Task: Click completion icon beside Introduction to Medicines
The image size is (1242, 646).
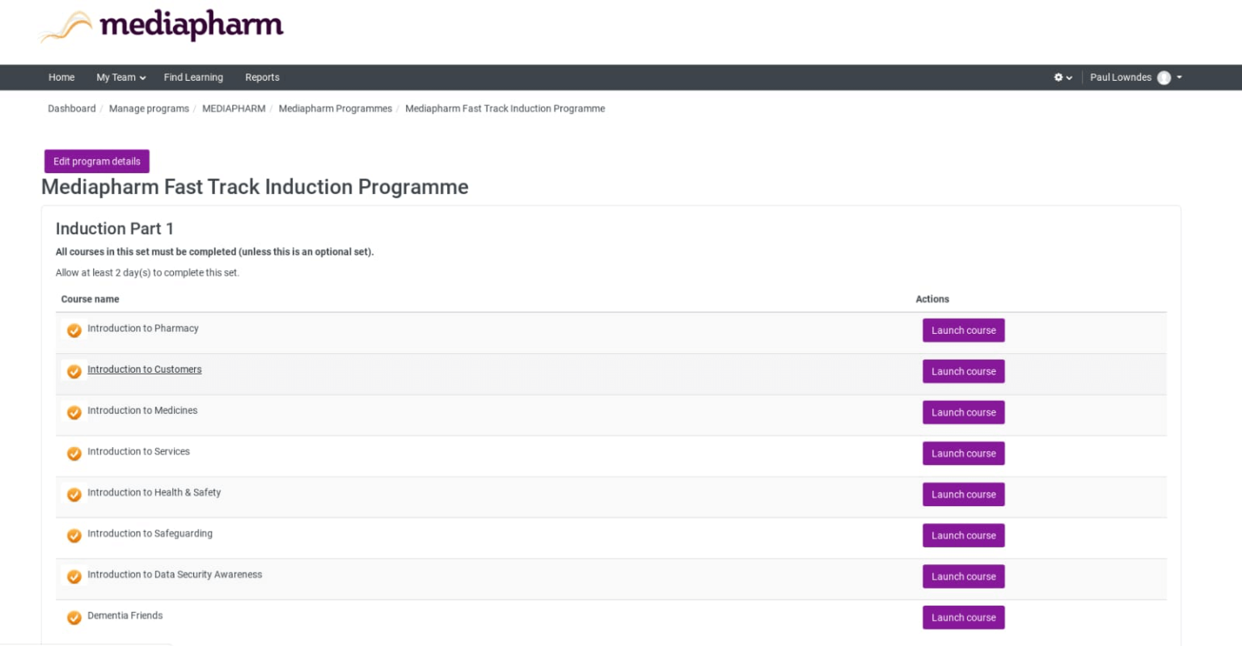Action: [x=74, y=412]
